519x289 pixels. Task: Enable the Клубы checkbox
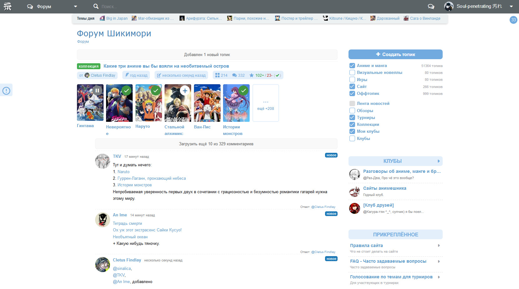tap(352, 138)
